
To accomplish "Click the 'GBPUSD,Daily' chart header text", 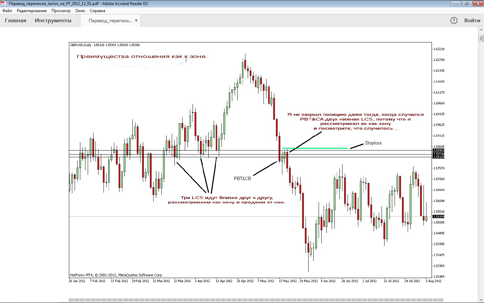I will 81,45.
